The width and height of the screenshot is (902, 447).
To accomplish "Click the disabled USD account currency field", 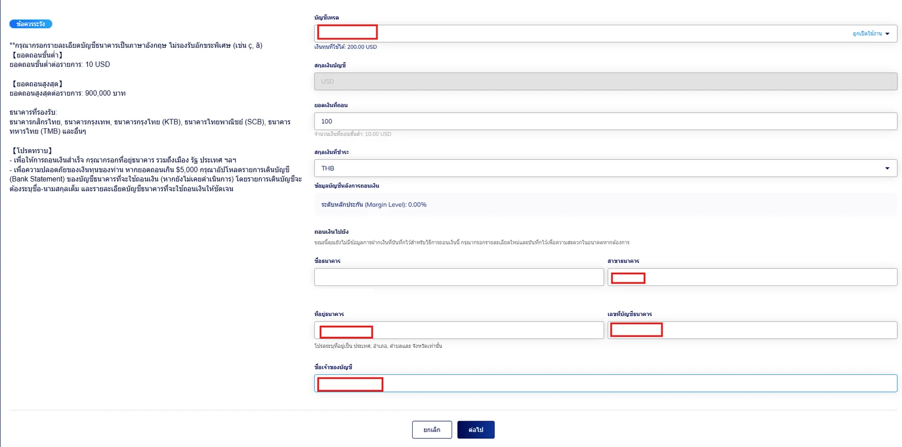I will point(605,82).
